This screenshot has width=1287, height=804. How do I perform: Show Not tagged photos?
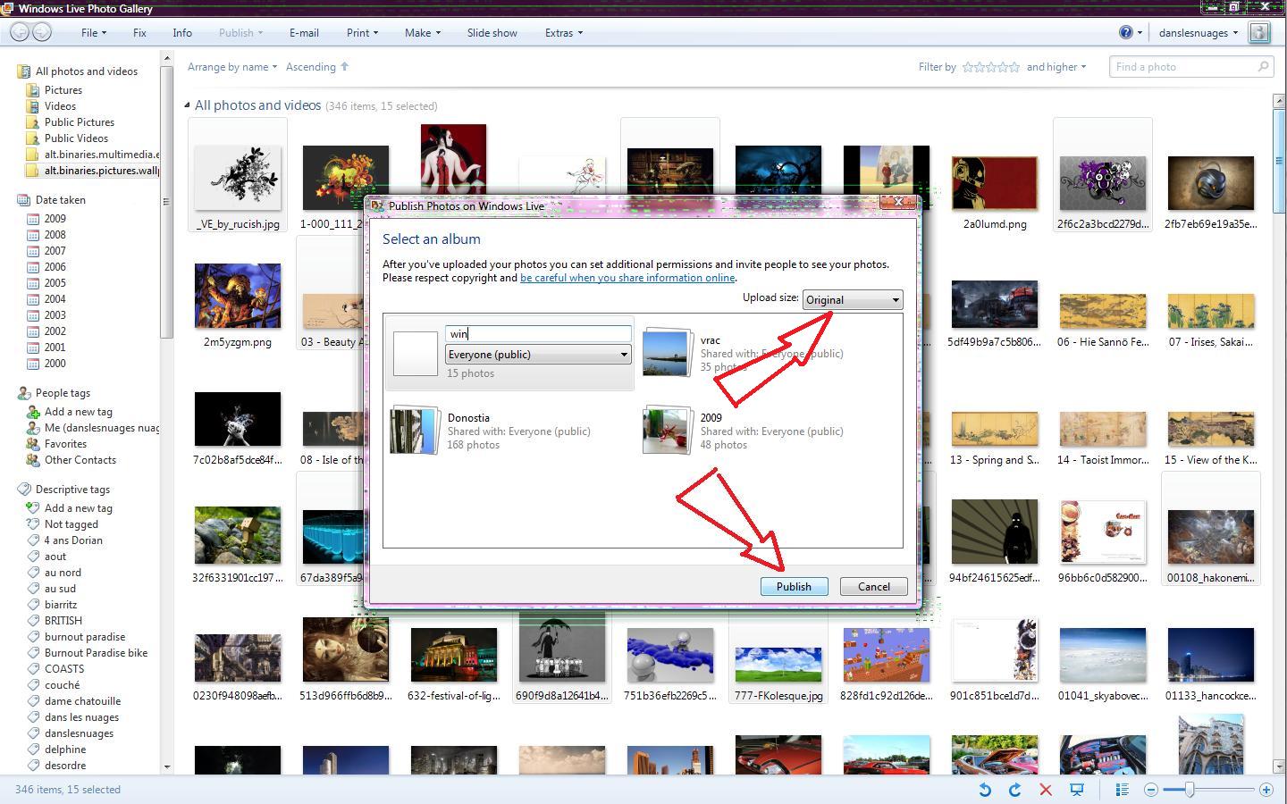pos(71,524)
